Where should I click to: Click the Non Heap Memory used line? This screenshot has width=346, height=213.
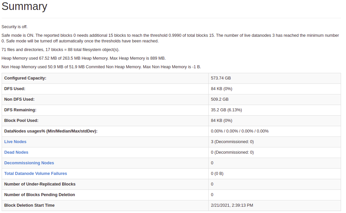101,67
